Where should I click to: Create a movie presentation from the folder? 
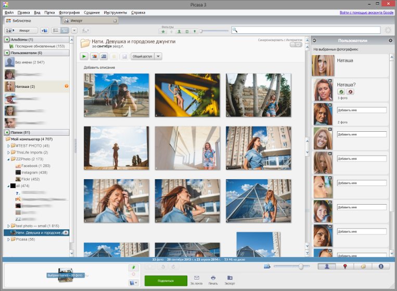[x=104, y=56]
